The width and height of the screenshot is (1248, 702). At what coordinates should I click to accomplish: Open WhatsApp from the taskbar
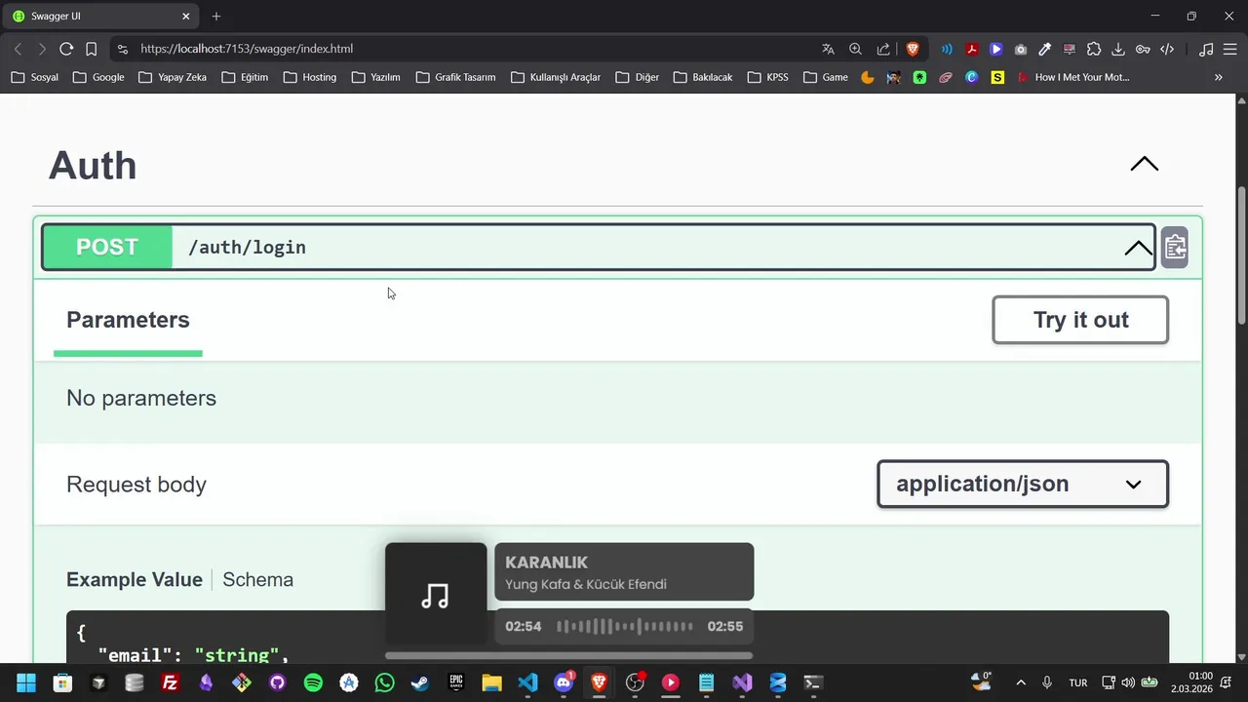coord(384,682)
